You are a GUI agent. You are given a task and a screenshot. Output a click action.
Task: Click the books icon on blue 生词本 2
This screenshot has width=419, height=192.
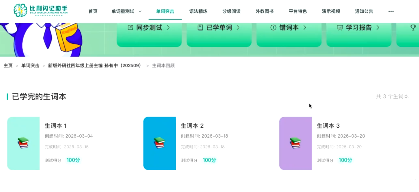(160, 143)
